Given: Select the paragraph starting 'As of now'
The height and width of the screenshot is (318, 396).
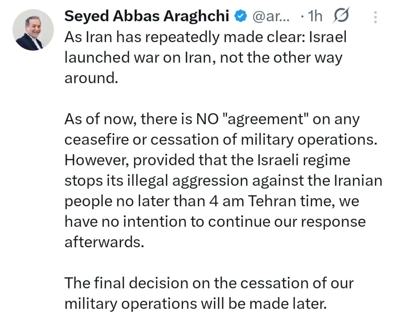Looking at the screenshot, I should [x=223, y=180].
